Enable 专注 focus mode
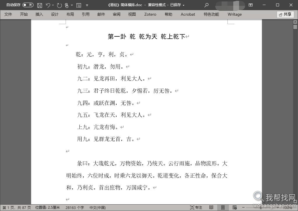Viewport: 298px width, 211px height. tap(196, 208)
